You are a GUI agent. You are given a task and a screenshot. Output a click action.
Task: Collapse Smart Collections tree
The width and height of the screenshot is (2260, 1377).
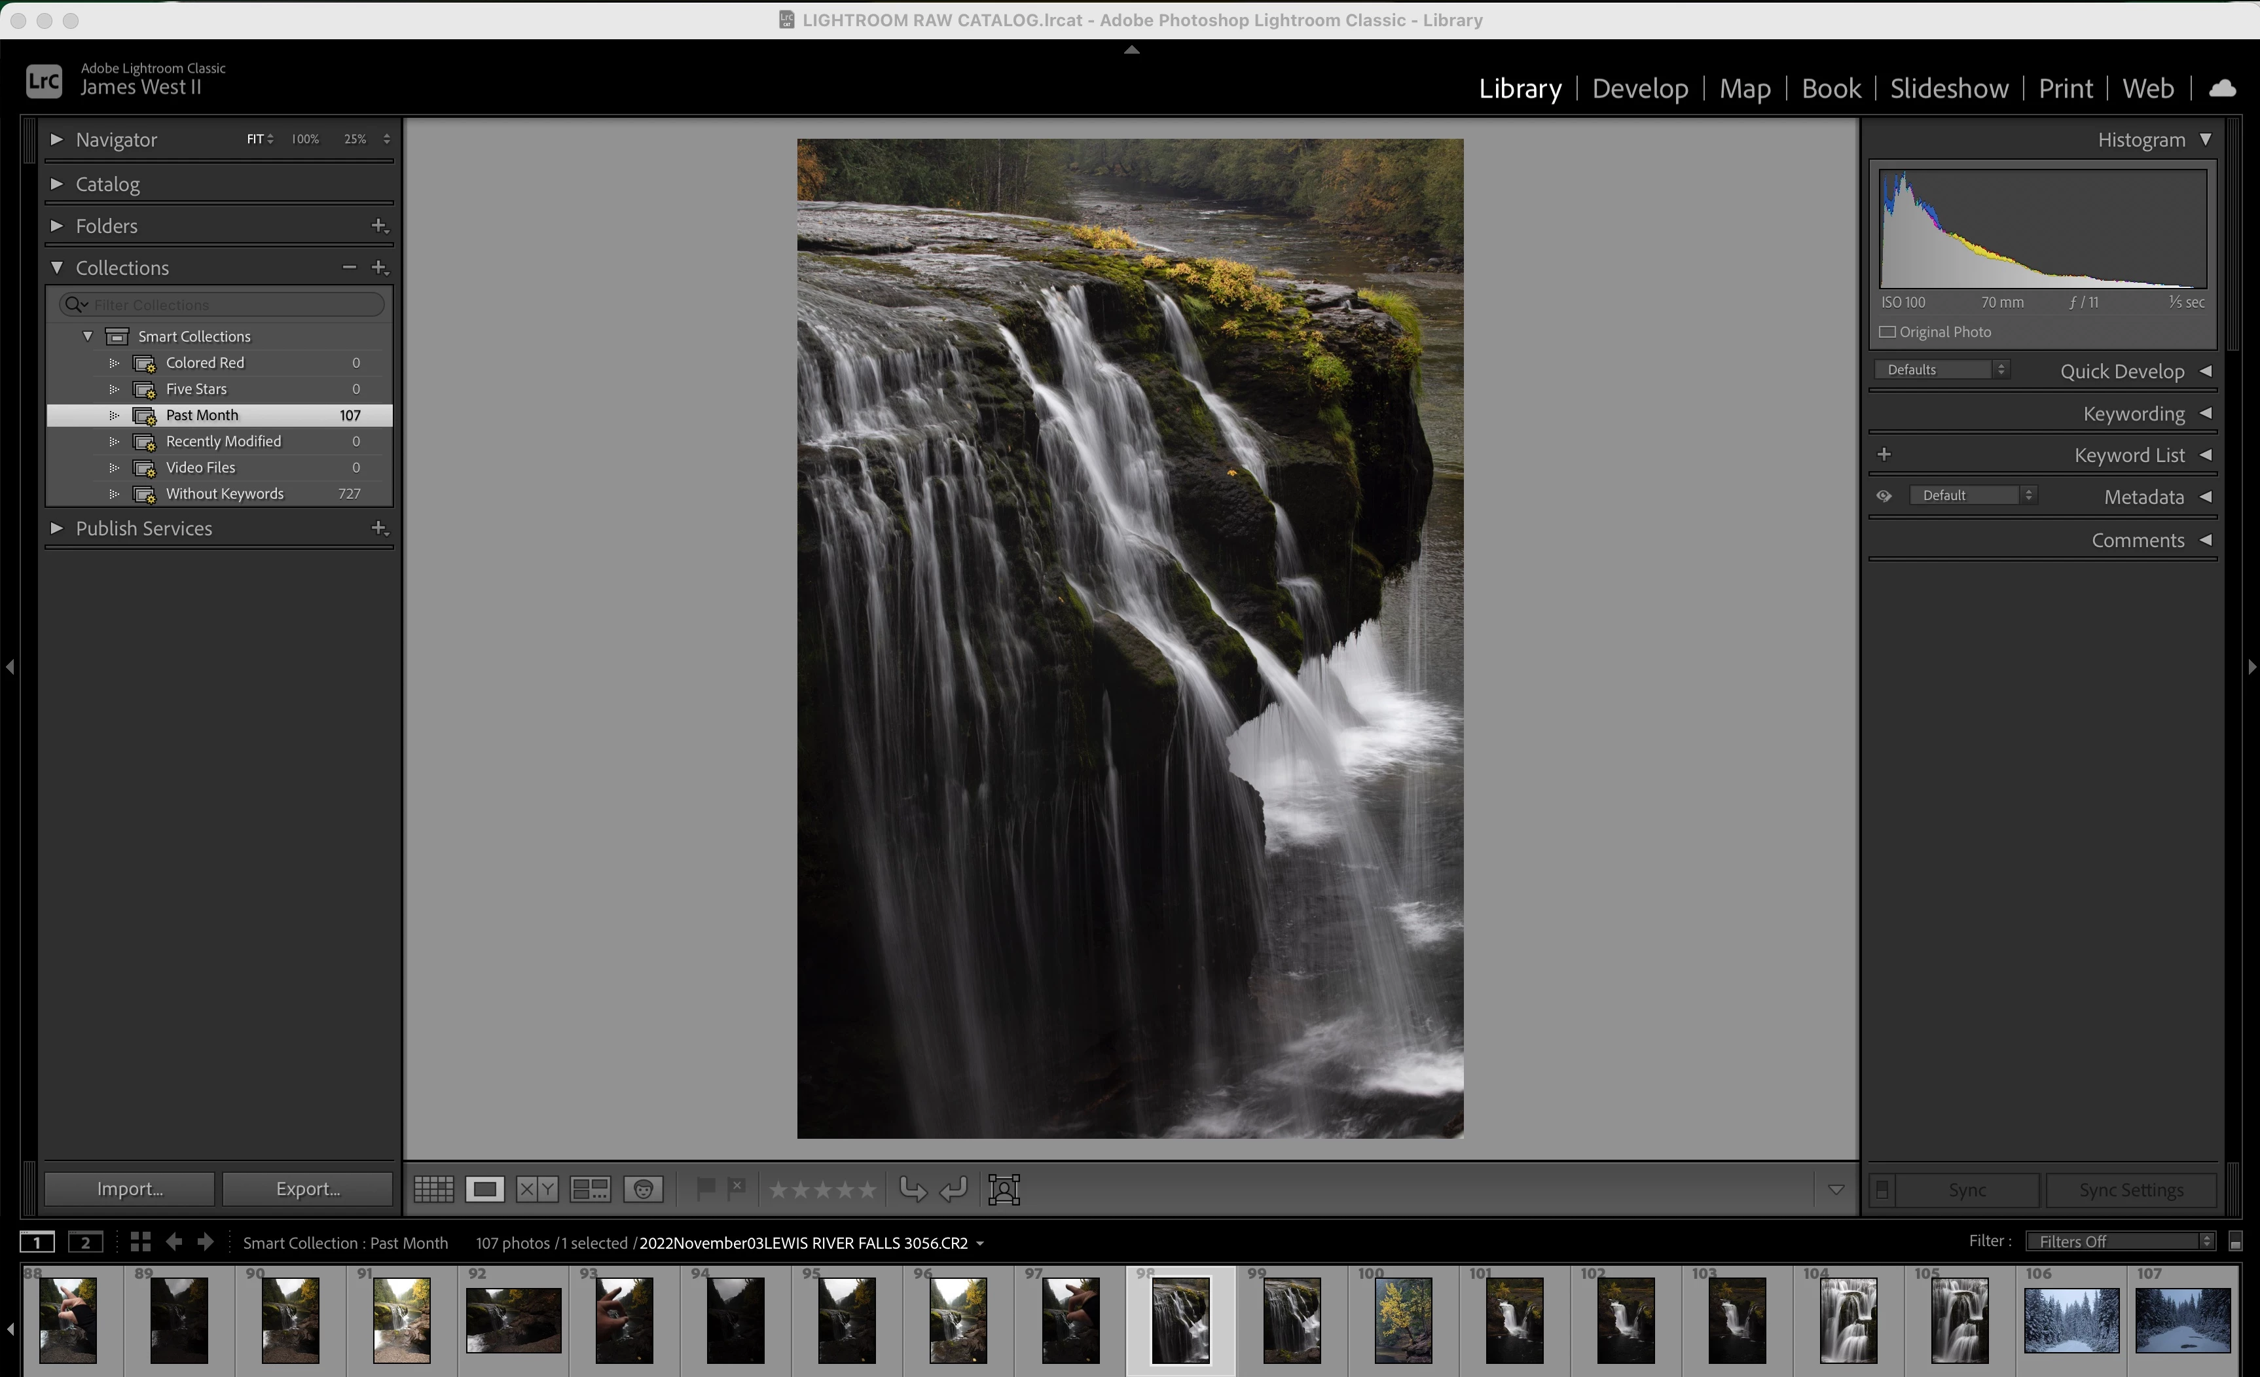pos(88,336)
